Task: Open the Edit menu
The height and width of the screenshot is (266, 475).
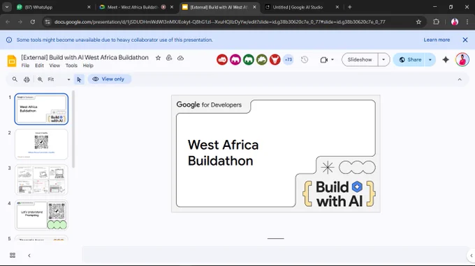Action: point(39,65)
